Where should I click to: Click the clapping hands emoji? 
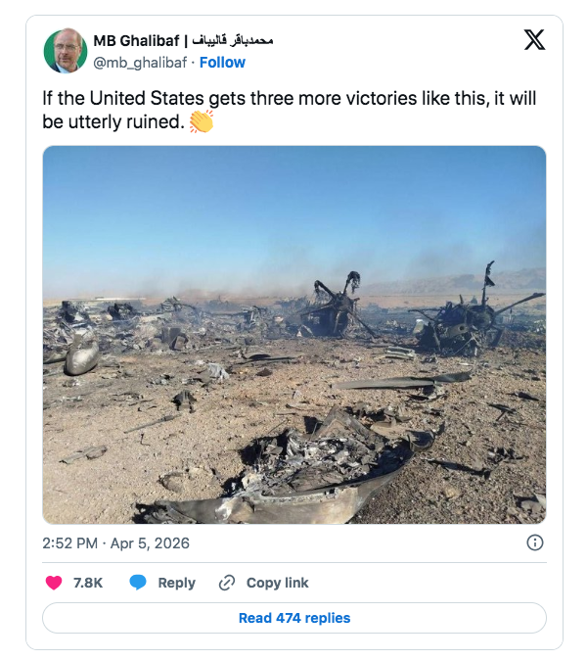[x=201, y=121]
